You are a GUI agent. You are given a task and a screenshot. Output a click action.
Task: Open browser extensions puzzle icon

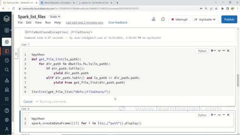click(222, 9)
